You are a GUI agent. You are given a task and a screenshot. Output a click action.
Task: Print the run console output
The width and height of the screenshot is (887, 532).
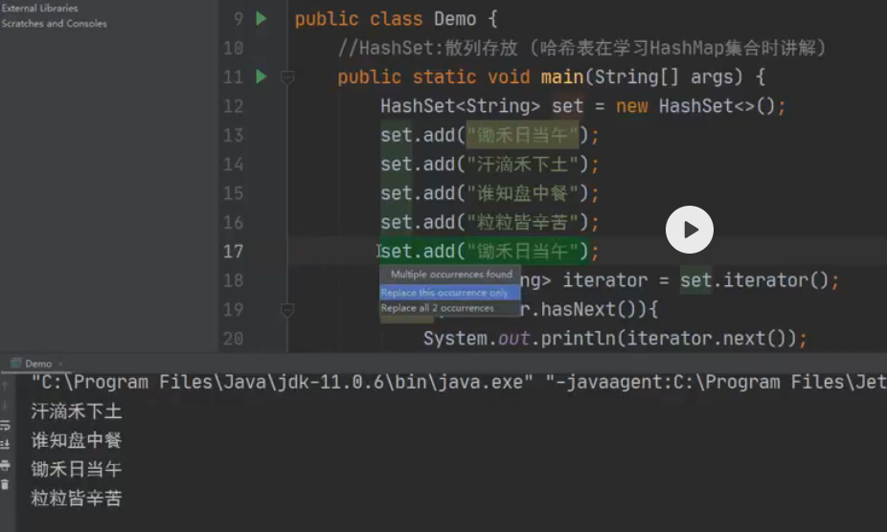[x=5, y=465]
